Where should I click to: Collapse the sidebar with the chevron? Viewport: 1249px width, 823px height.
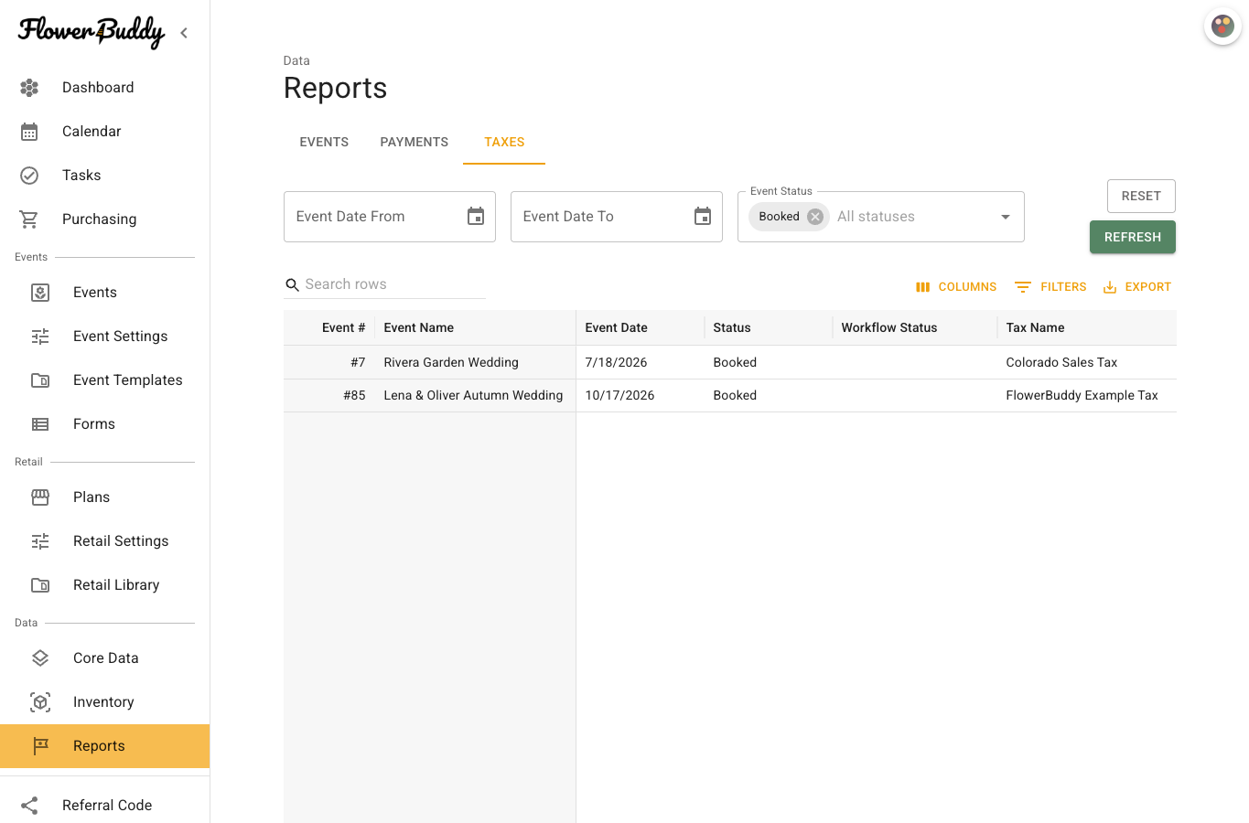(184, 33)
